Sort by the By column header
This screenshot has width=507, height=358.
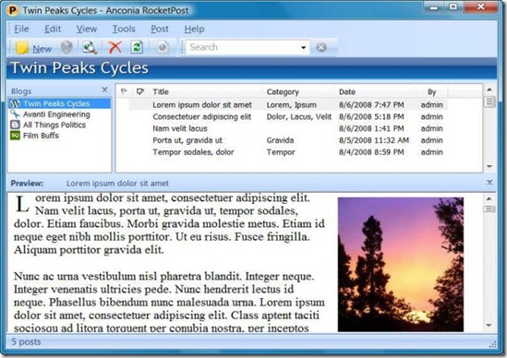click(x=431, y=92)
